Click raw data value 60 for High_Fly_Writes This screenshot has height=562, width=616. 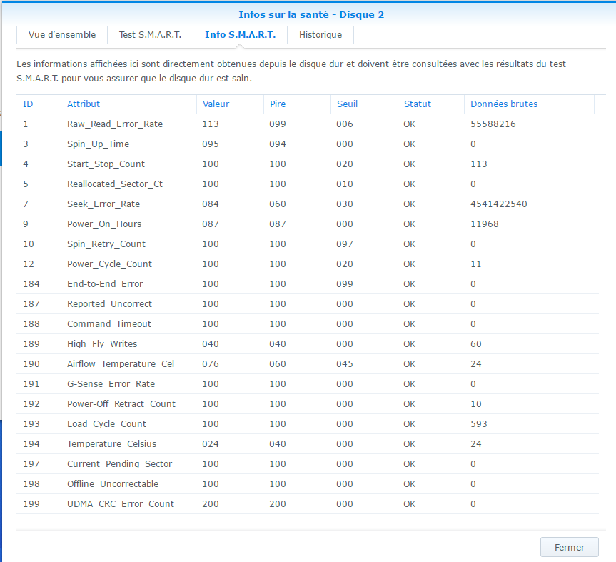[476, 344]
